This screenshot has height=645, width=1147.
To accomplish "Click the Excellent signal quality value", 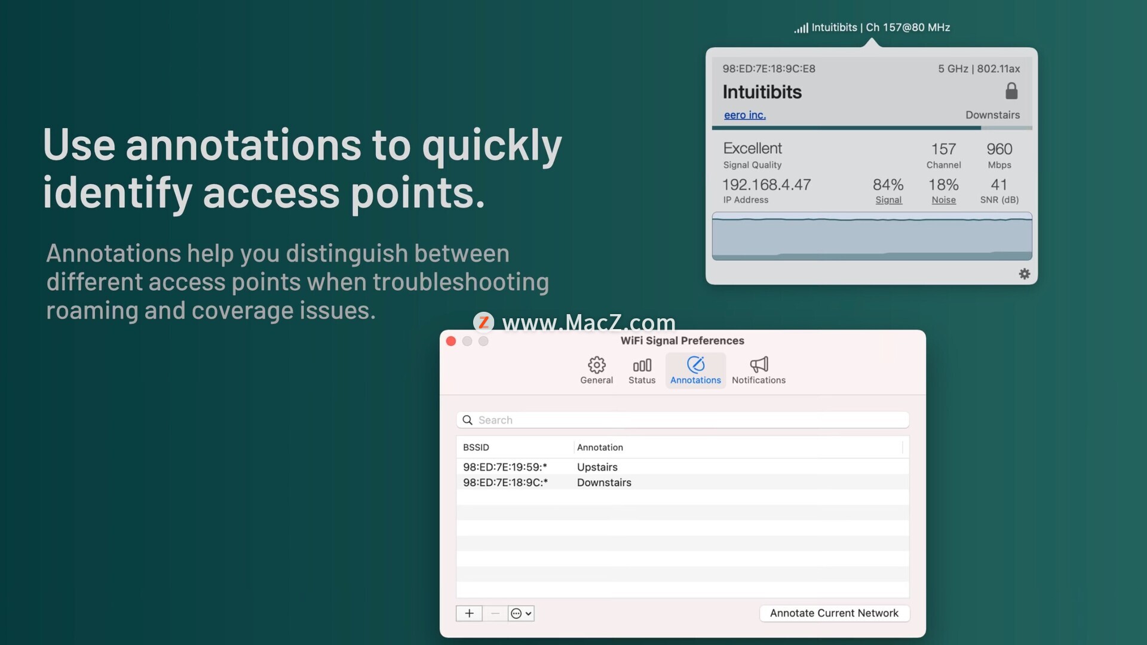I will [x=752, y=148].
